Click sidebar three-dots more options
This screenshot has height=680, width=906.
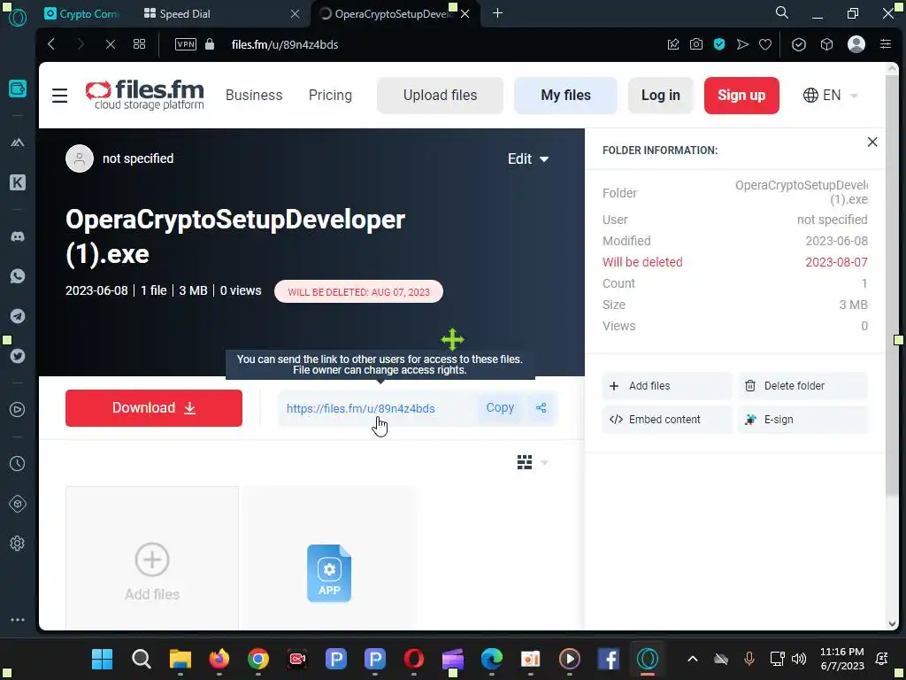(x=18, y=620)
